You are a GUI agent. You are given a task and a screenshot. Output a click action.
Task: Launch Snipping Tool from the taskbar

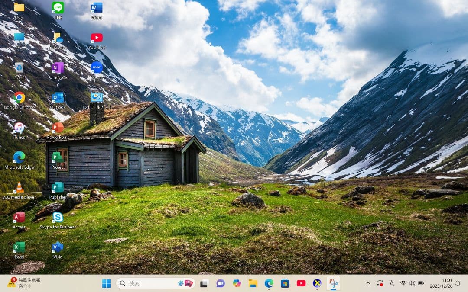pyautogui.click(x=333, y=283)
